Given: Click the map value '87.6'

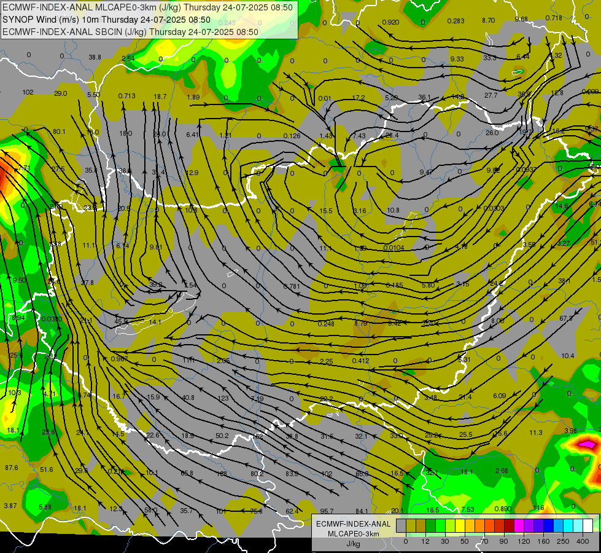Looking at the screenshot, I should tap(12, 468).
